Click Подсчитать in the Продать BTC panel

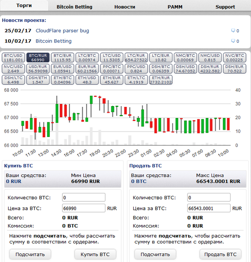click(x=155, y=254)
